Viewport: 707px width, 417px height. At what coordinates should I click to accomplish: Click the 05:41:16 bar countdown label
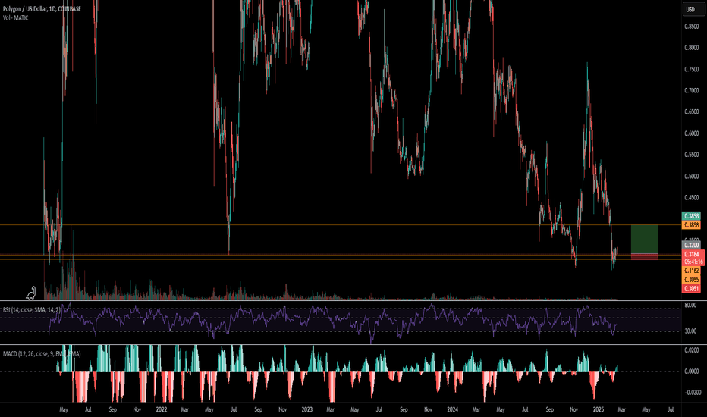[693, 262]
